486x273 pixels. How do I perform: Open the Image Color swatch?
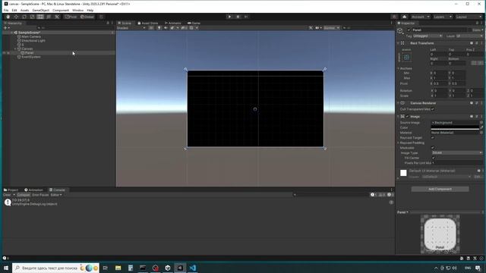coord(455,127)
